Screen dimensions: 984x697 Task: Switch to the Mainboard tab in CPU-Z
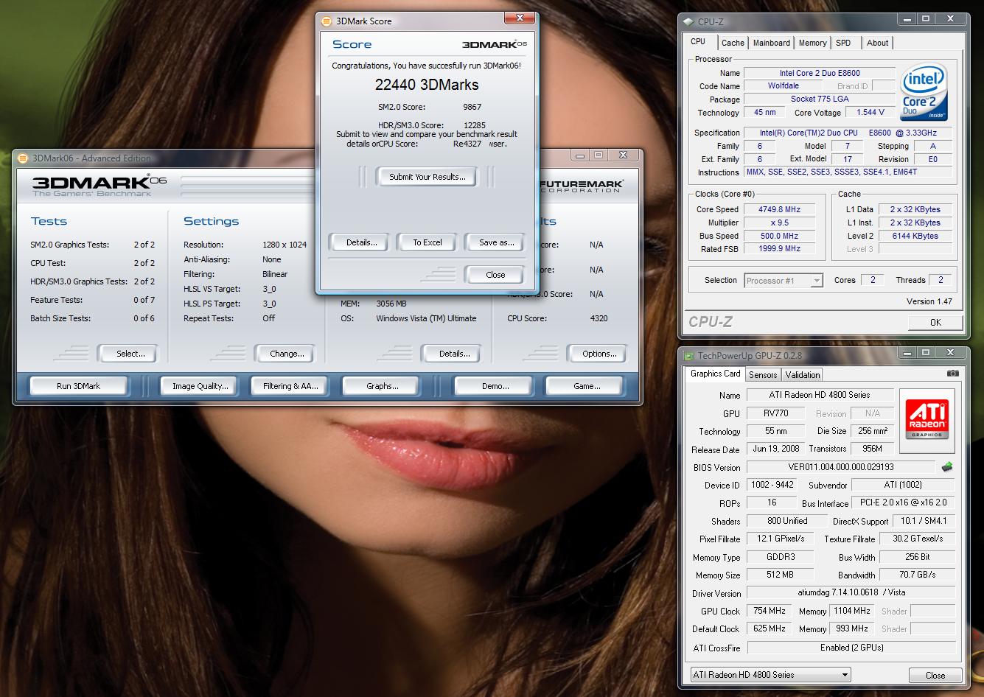[x=772, y=43]
